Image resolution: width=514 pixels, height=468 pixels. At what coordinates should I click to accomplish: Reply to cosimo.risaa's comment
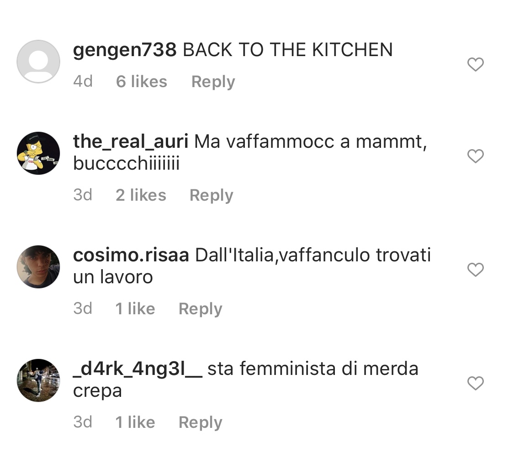pos(200,309)
